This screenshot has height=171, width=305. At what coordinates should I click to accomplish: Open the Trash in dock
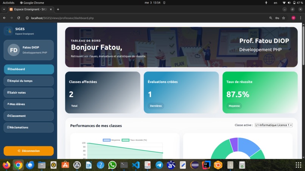(x=242, y=165)
